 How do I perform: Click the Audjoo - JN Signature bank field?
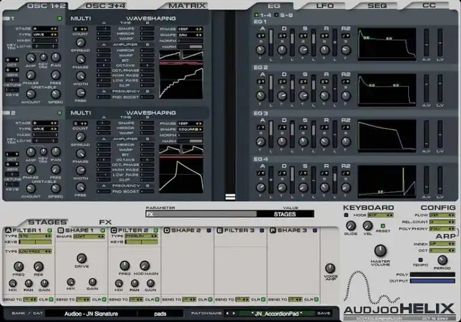(x=91, y=314)
